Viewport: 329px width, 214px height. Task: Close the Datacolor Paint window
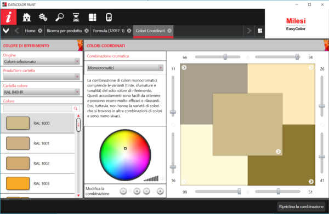(x=322, y=4)
